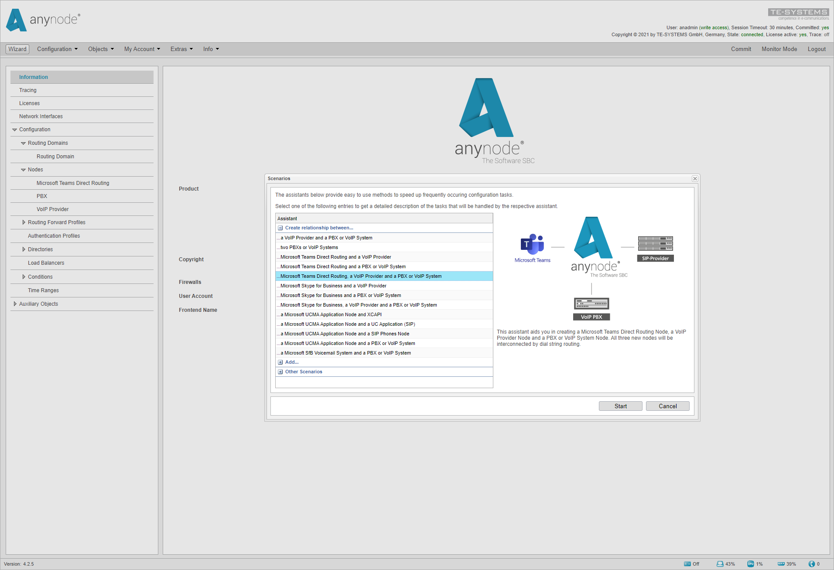Open Licenses in the sidebar

pyautogui.click(x=82, y=103)
